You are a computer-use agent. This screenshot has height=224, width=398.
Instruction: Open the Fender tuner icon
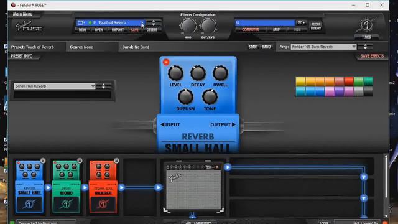point(366,25)
